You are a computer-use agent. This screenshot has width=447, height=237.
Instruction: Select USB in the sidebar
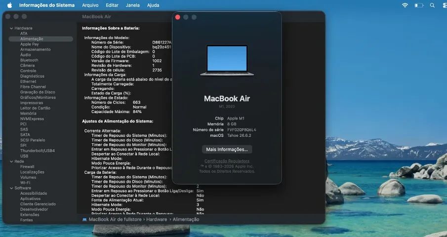24,156
